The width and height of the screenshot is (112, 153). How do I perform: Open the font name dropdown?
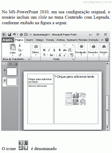point(64,45)
